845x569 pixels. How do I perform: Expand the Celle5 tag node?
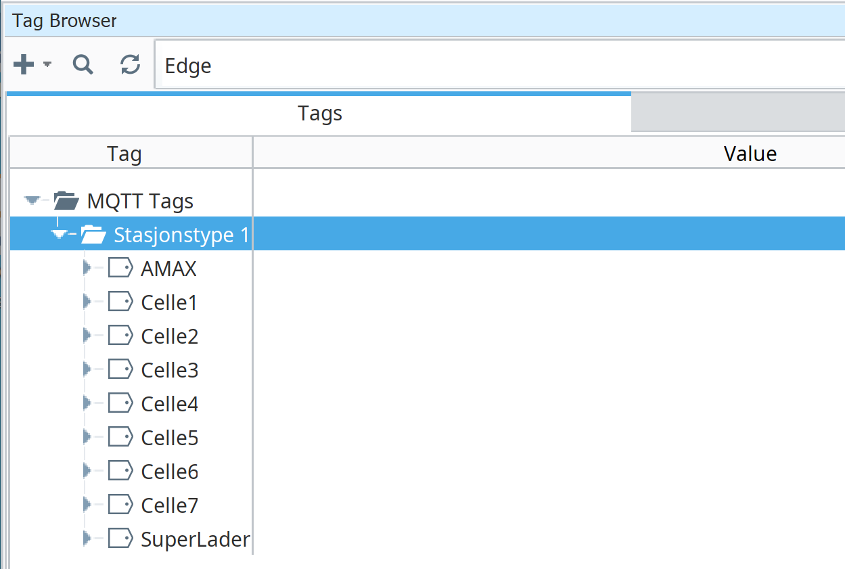pos(87,438)
